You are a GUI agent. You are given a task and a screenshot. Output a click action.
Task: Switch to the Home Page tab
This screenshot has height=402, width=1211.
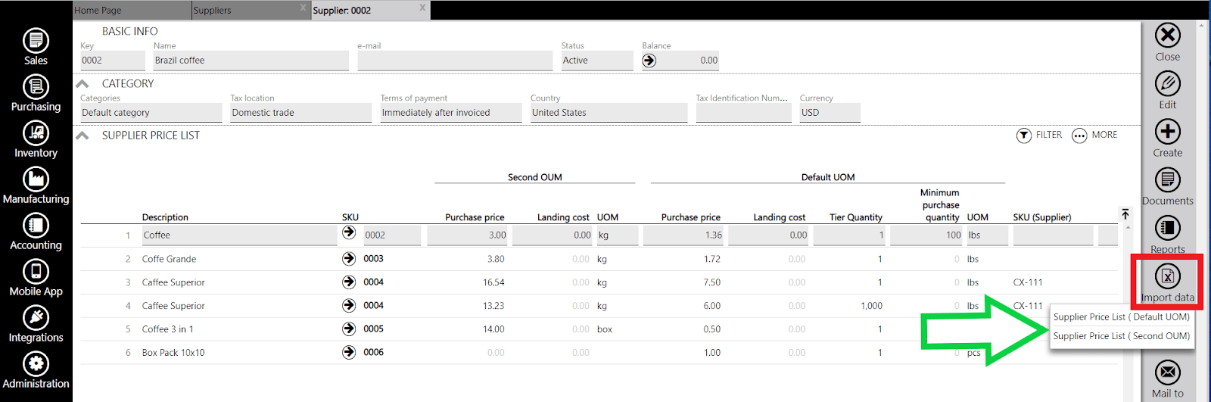tap(132, 10)
